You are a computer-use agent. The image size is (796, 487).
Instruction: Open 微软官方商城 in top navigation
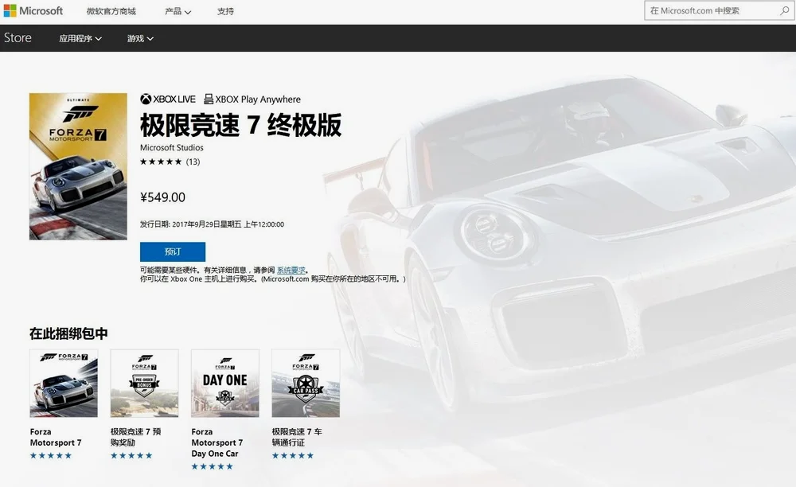(x=111, y=11)
